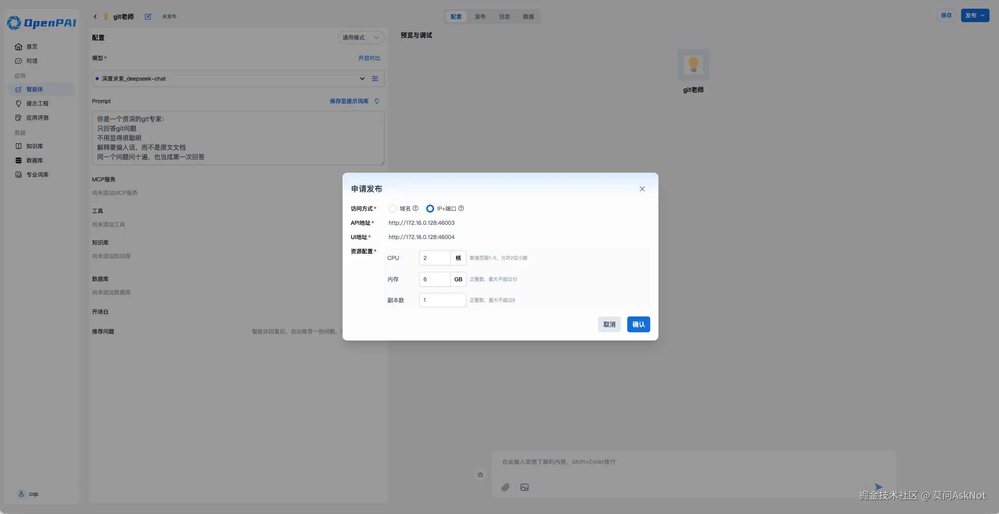This screenshot has height=514, width=999.
Task: Click the clear conversation icon beside chat input
Action: 480,474
